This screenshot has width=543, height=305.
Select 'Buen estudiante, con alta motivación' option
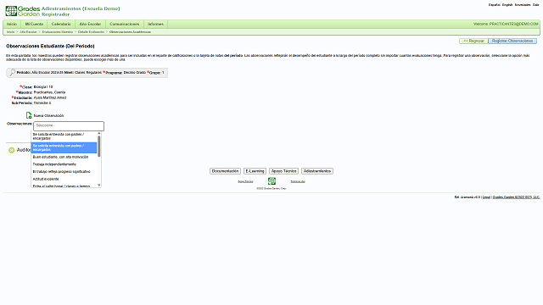tap(64, 157)
